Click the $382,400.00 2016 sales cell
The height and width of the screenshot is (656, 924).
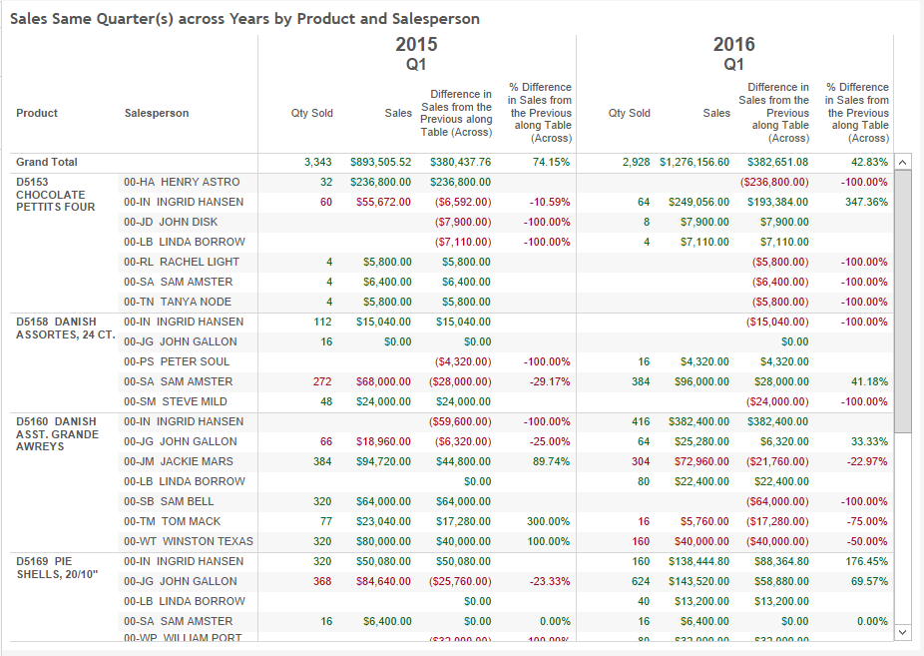coord(698,422)
